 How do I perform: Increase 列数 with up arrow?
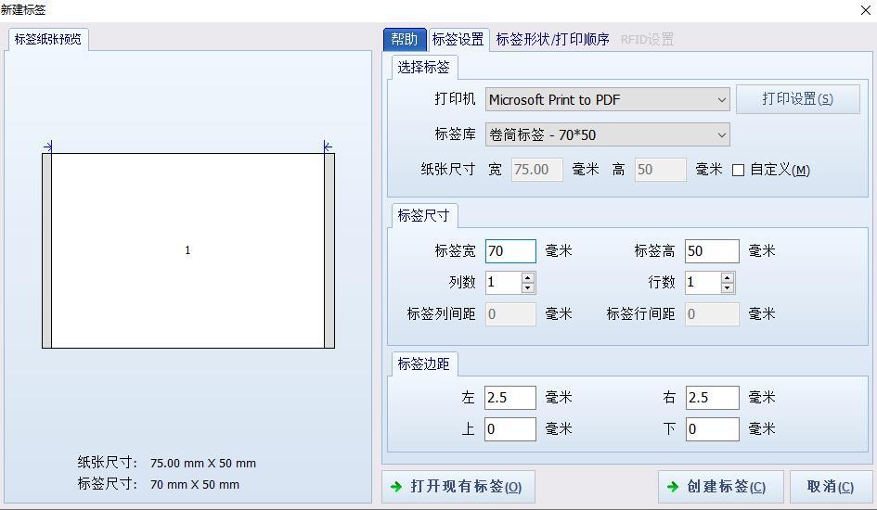pyautogui.click(x=527, y=277)
